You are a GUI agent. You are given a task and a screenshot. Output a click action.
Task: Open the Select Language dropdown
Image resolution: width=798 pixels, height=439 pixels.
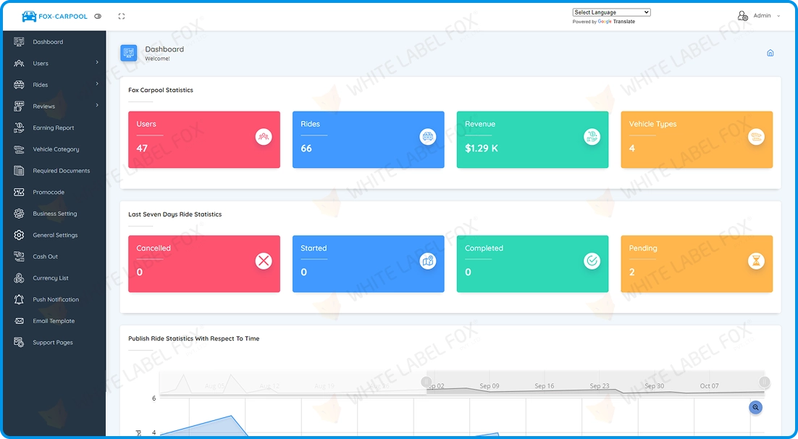(x=611, y=12)
